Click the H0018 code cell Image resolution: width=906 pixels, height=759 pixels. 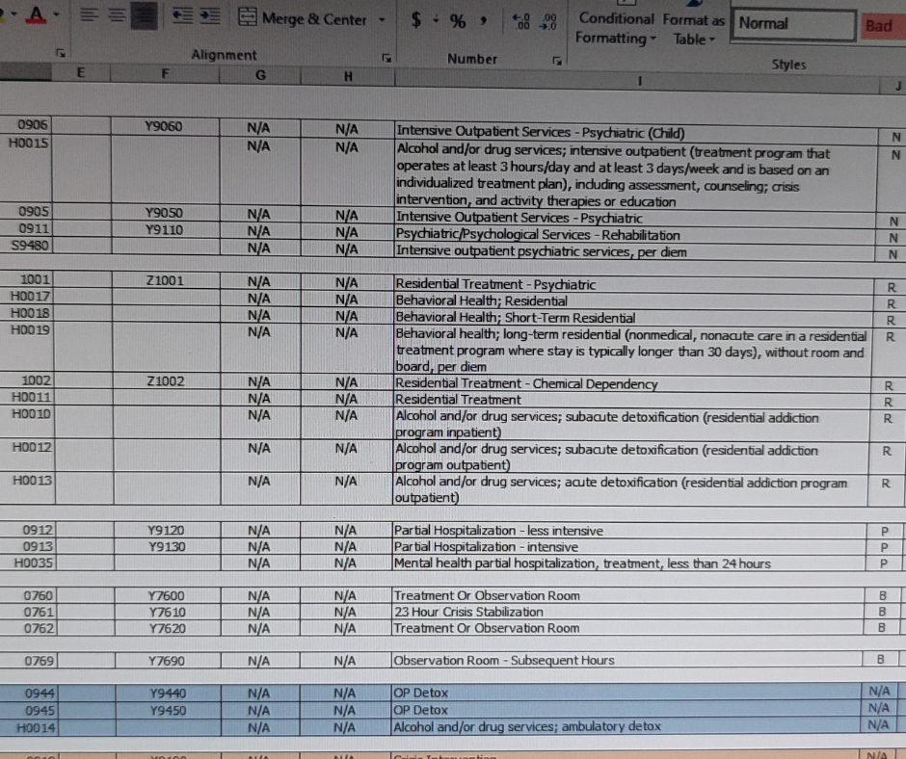[27, 313]
